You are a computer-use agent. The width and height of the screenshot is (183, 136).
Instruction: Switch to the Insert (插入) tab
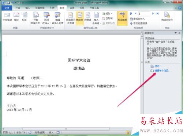click(x=27, y=8)
